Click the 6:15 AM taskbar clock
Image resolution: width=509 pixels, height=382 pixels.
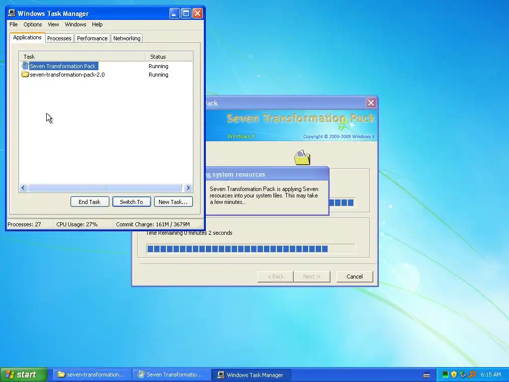[x=491, y=375]
